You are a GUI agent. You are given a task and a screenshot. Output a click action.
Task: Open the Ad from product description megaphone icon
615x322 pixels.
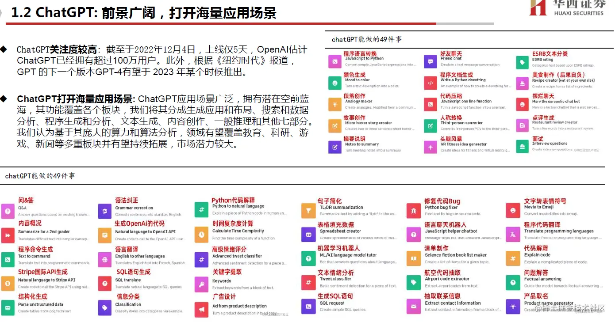coord(202,309)
